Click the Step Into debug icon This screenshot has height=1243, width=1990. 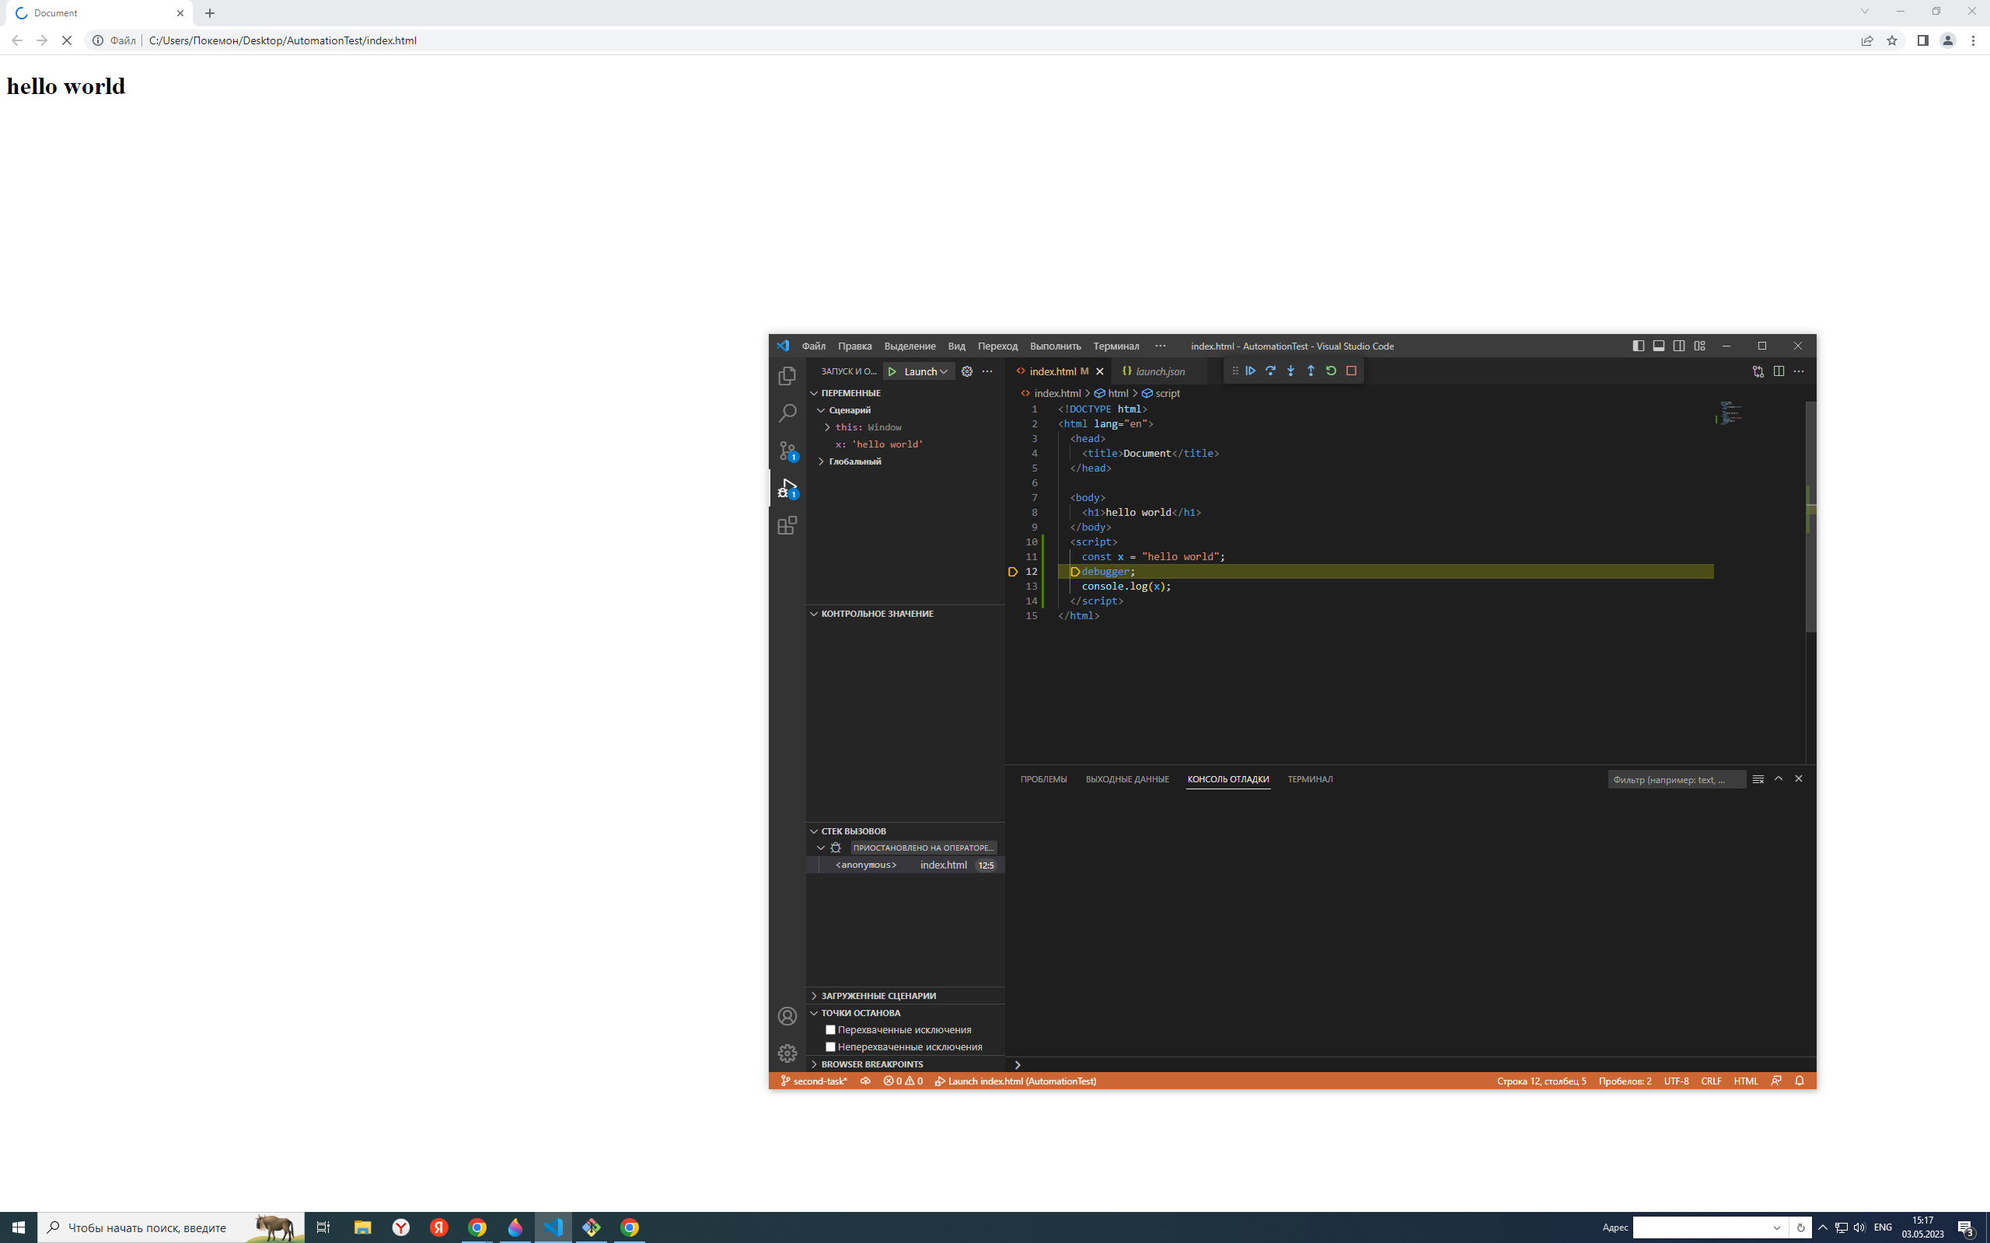coord(1291,371)
